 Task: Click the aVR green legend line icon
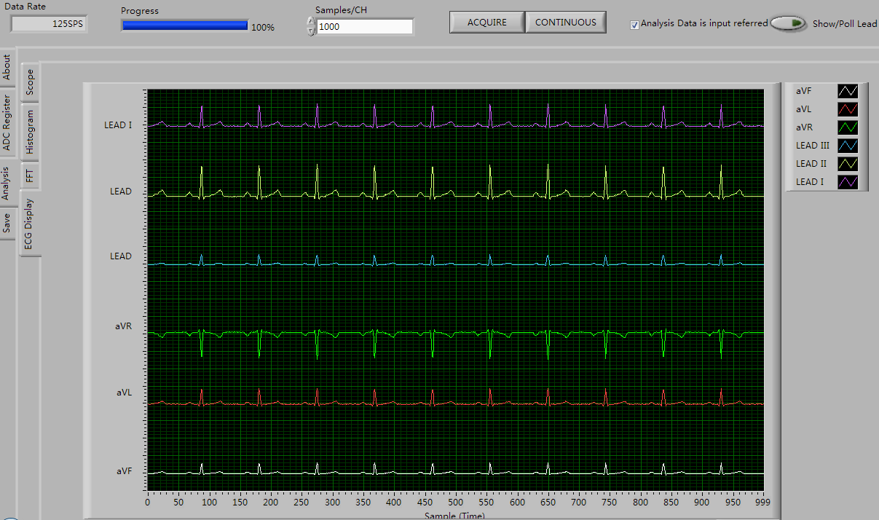pyautogui.click(x=848, y=127)
